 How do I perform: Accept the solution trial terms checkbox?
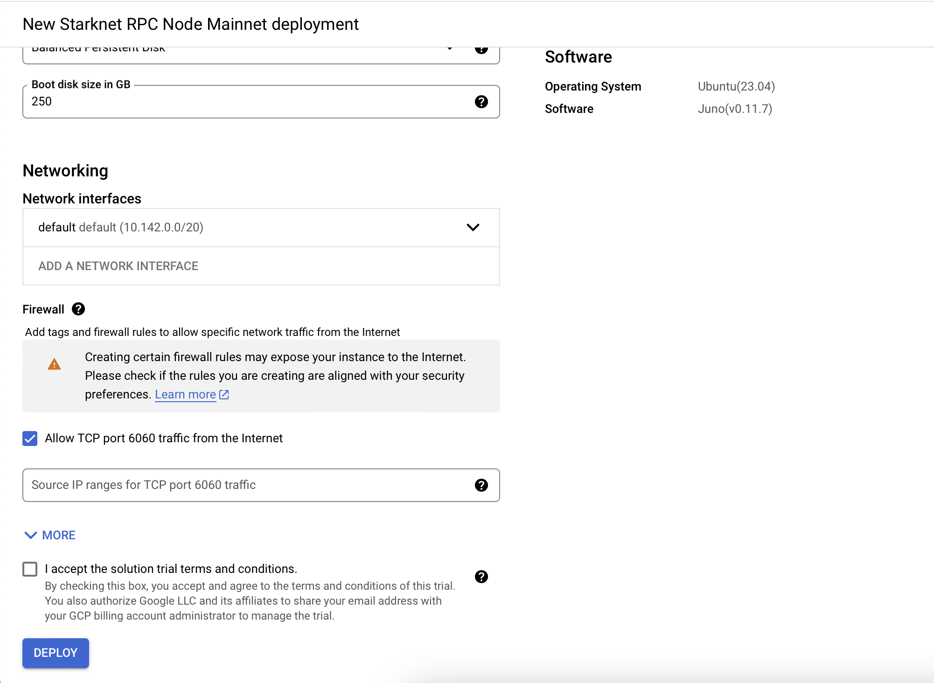coord(30,569)
